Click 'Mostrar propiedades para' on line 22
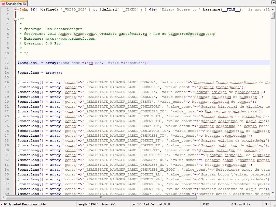This screenshot has width=276, height=207. 231,111
